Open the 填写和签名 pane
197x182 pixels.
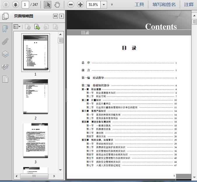tap(164, 5)
